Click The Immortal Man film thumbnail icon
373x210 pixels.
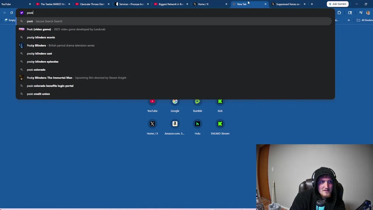pos(22,78)
